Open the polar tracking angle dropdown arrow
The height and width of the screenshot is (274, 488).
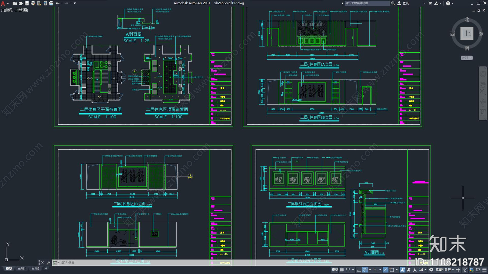point(370,270)
